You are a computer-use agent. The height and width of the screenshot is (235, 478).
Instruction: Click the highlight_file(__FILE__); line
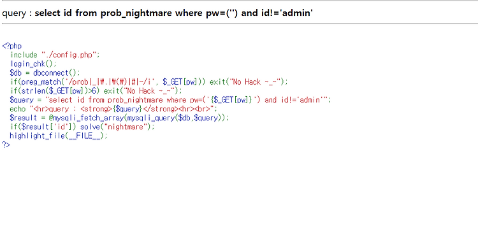[x=59, y=136]
